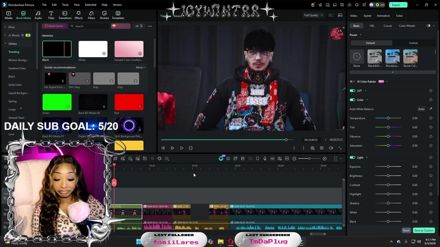Open the Templates library icon
This screenshot has height=247, width=440.
coord(118,13)
